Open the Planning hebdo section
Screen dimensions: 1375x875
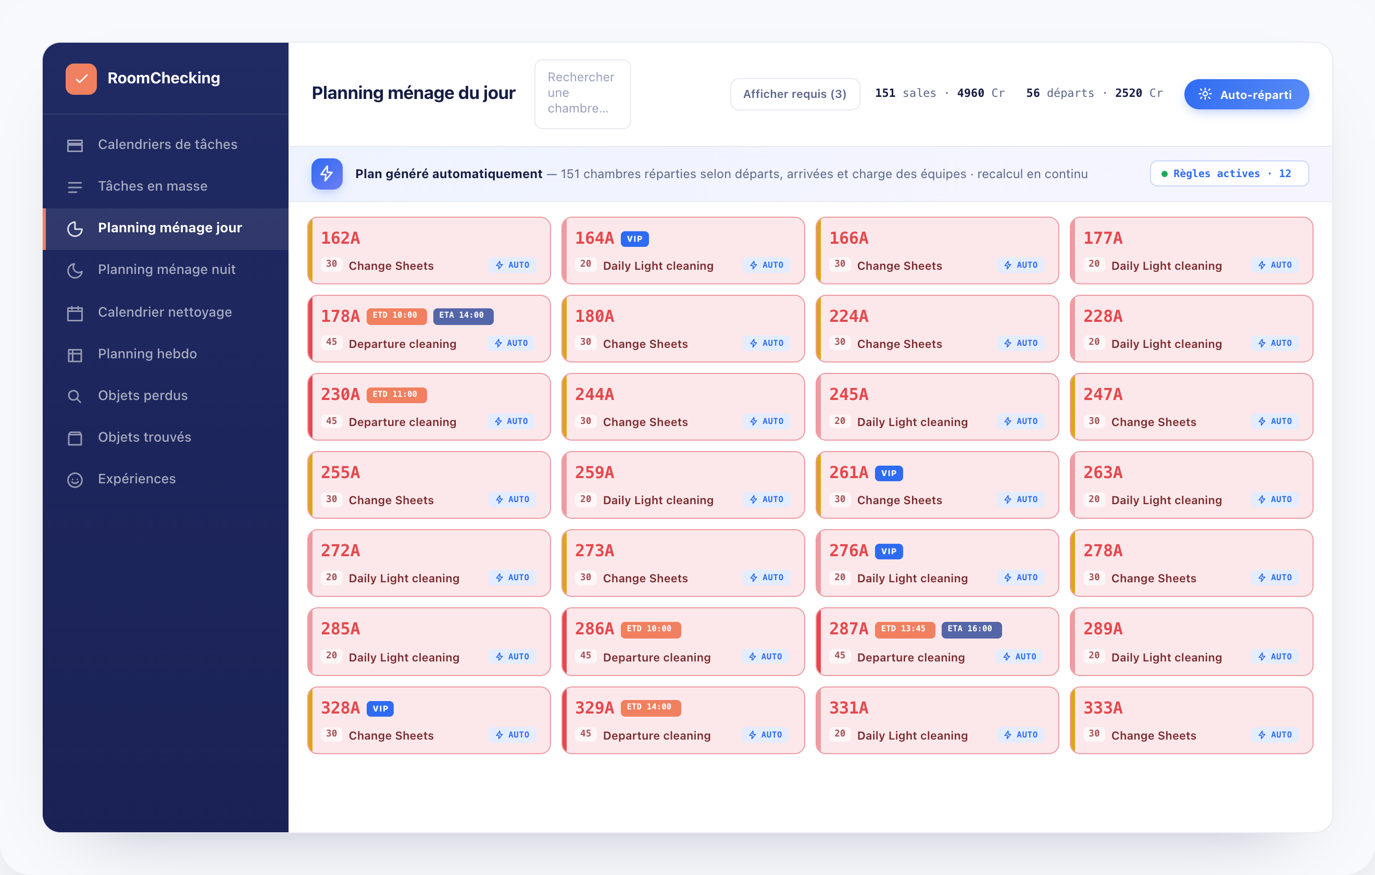pyautogui.click(x=166, y=354)
